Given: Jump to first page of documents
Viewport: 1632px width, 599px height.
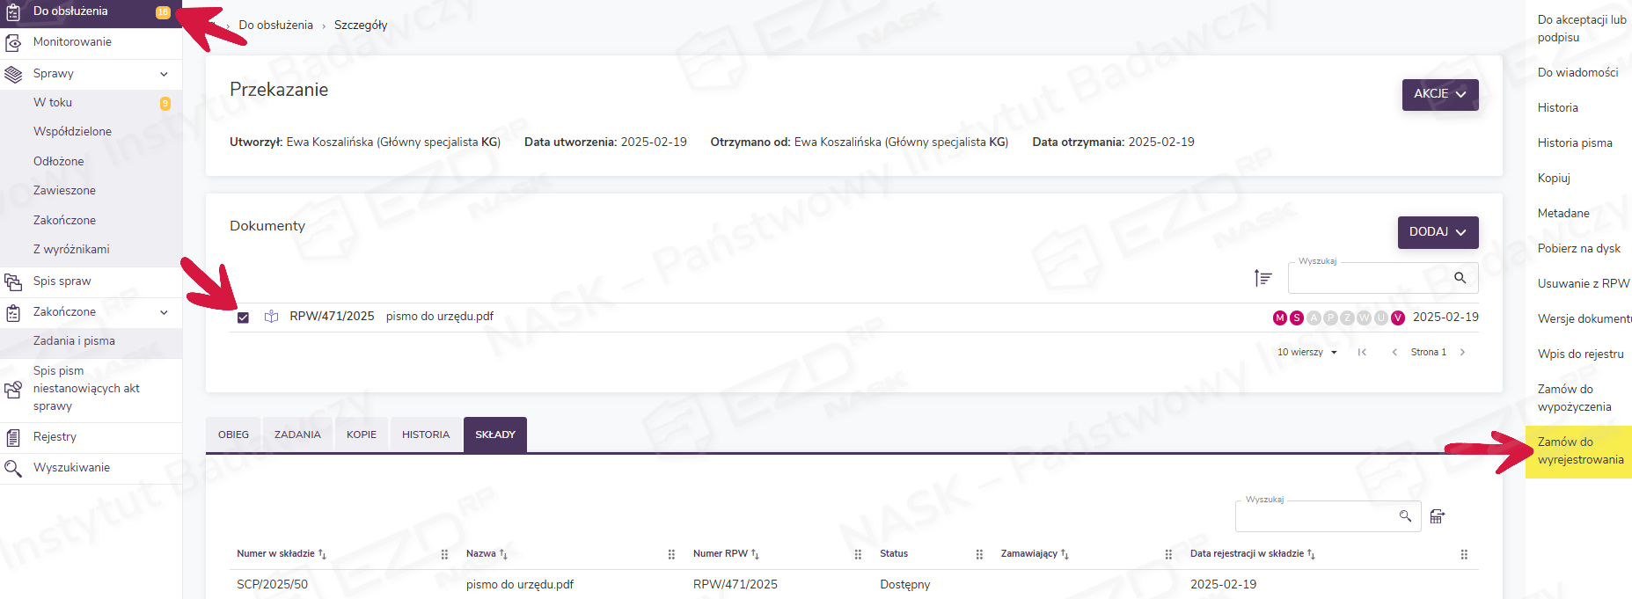Looking at the screenshot, I should (x=1362, y=352).
